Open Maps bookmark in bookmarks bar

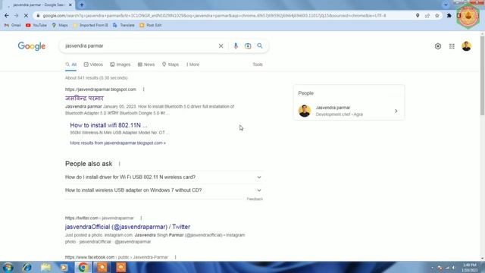tap(60, 25)
